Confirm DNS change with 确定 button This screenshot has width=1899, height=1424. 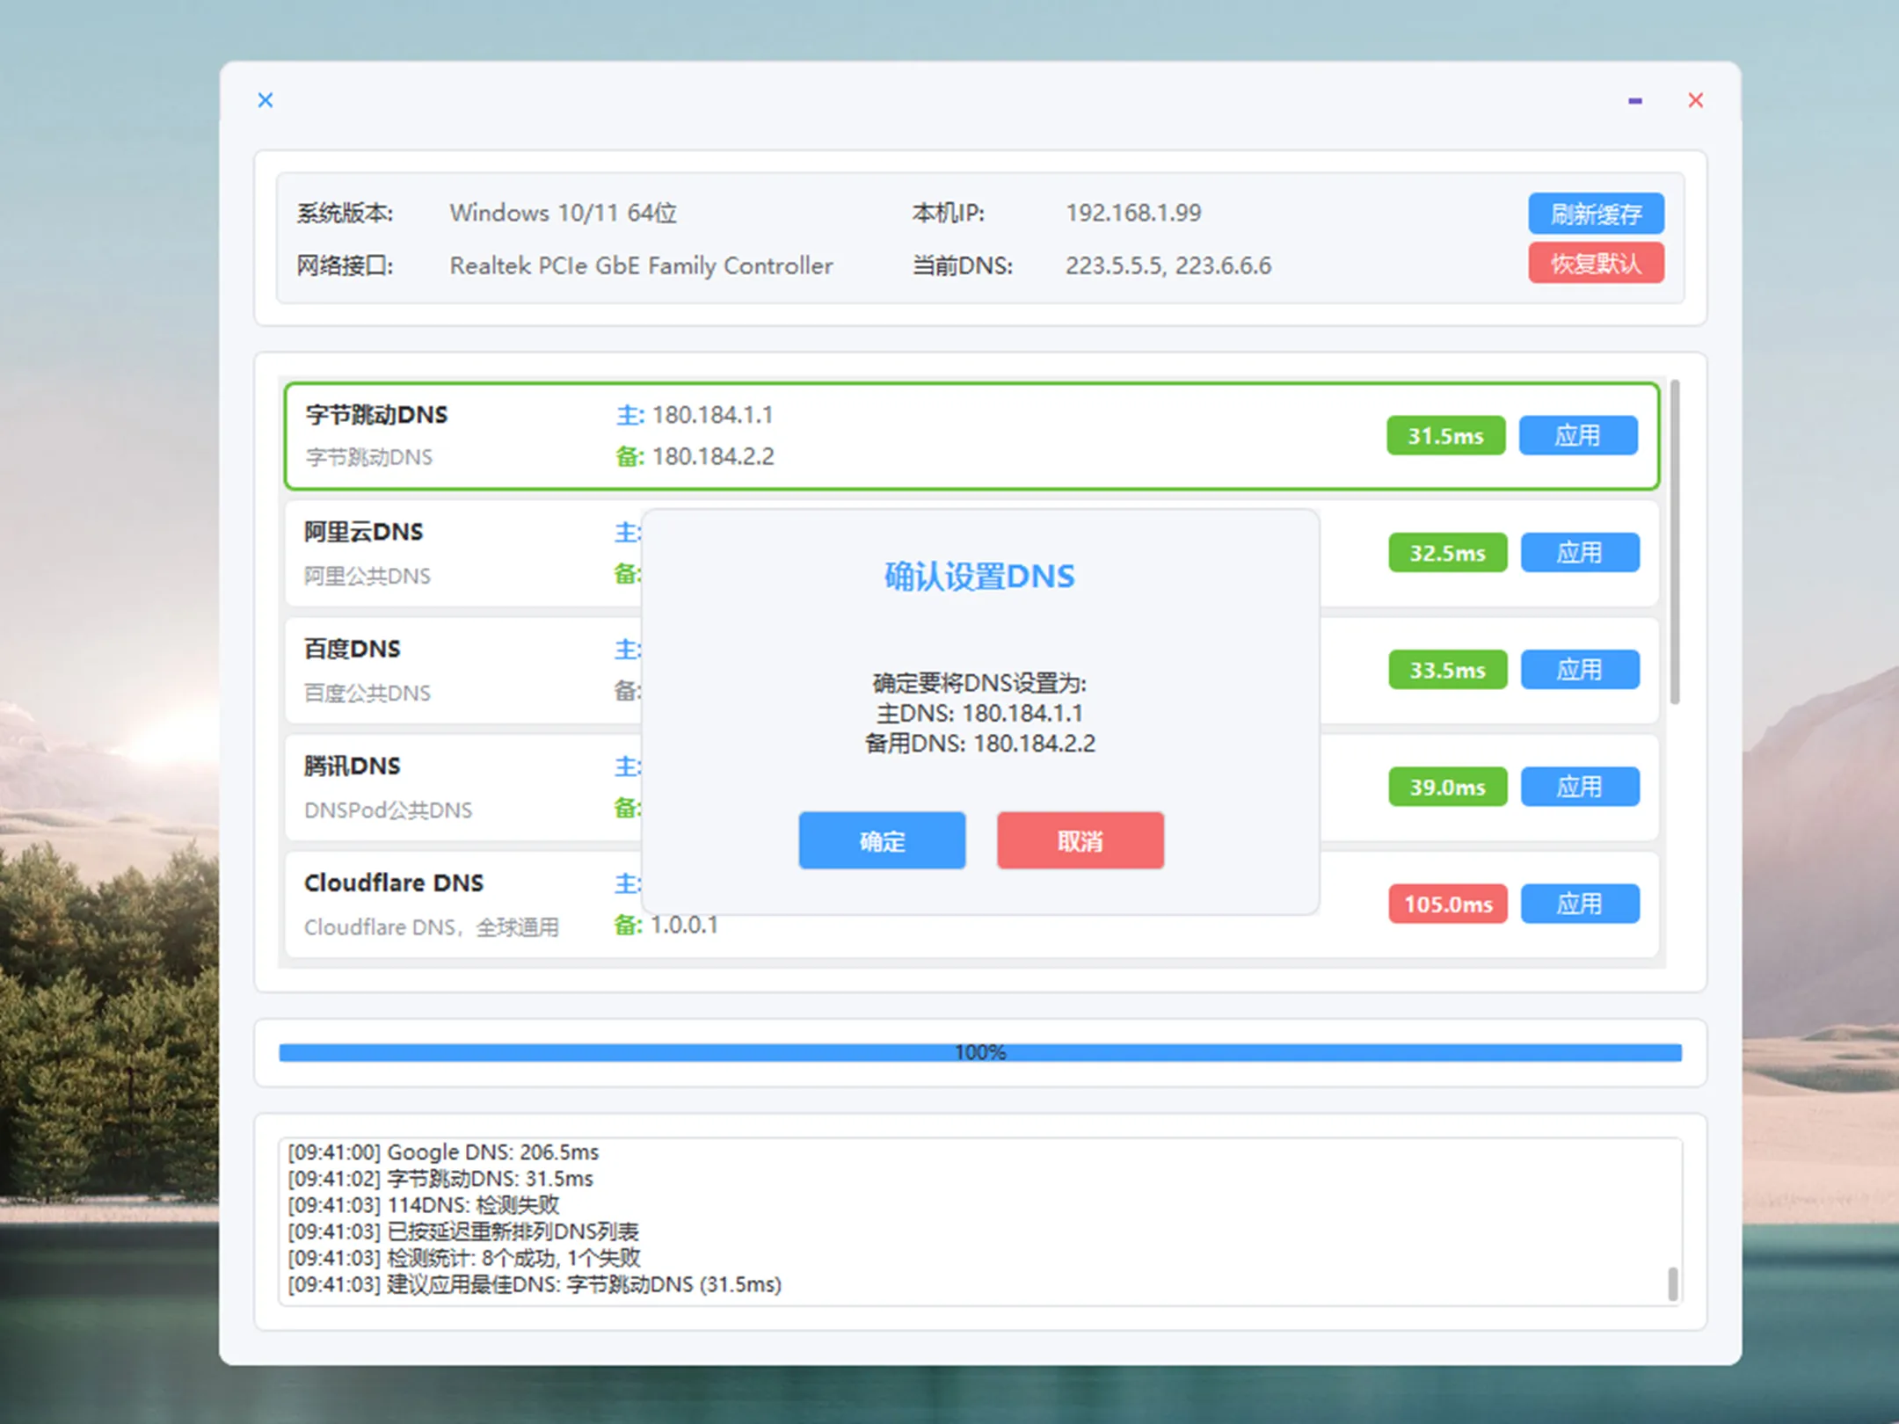pos(882,840)
